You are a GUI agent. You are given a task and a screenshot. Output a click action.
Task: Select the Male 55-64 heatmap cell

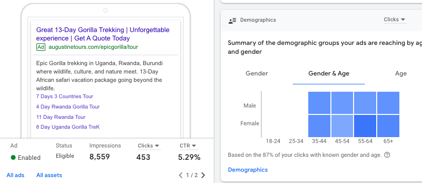coord(365,103)
